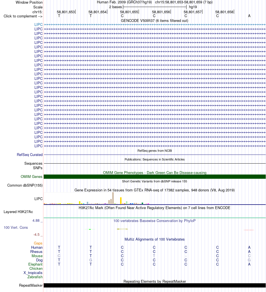Click the RefSeq Curated track label

coord(30,155)
